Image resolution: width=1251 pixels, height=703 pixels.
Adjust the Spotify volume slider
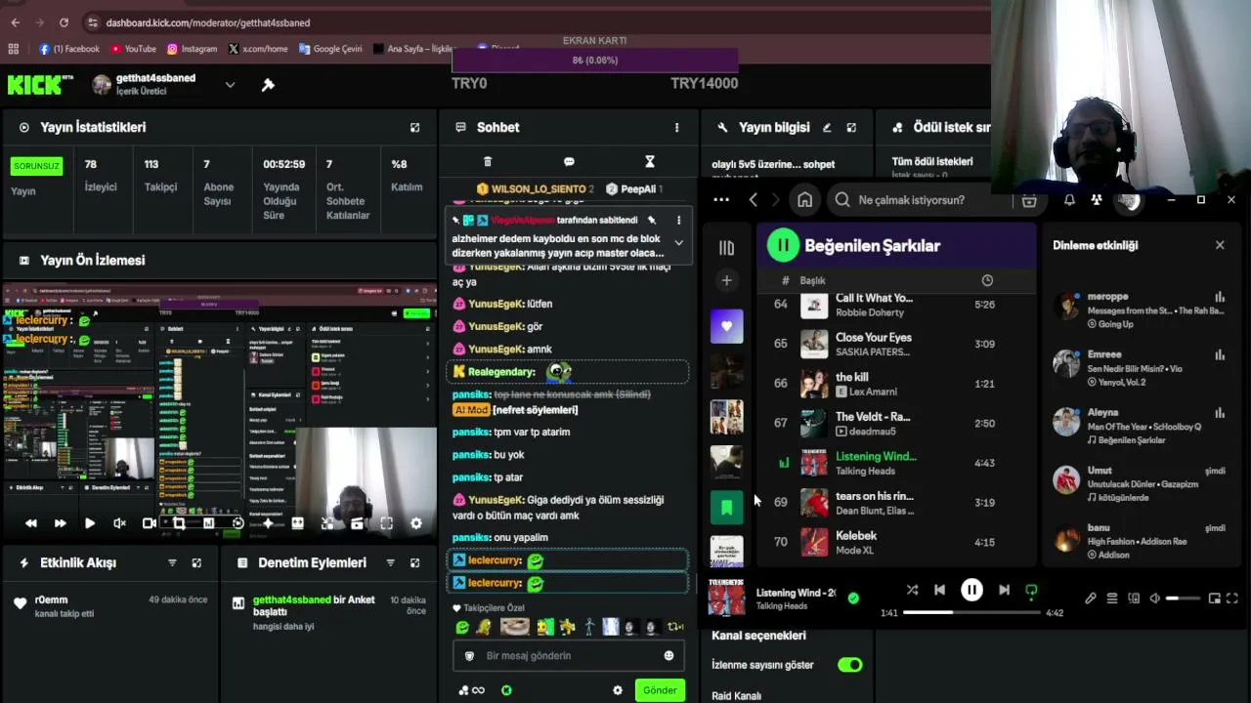click(1185, 599)
